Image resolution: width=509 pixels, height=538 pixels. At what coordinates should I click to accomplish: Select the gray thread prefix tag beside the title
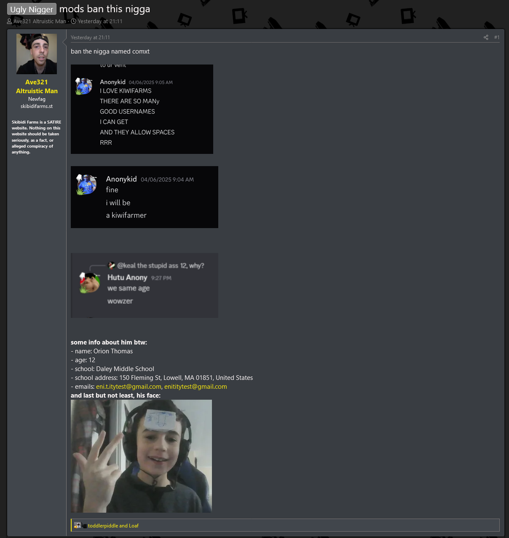pos(32,9)
